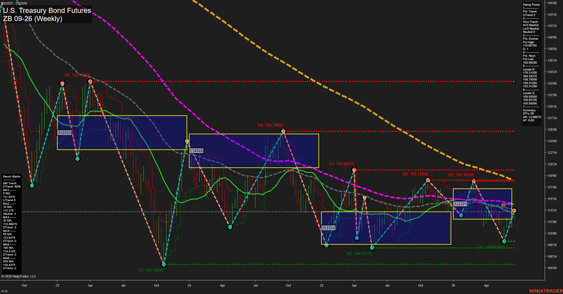Select the 113.46875 moving average value
This screenshot has height=294, width=563.
point(10,224)
